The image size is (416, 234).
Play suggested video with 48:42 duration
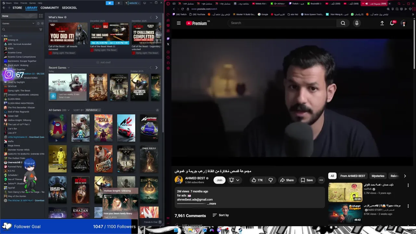coord(345,213)
